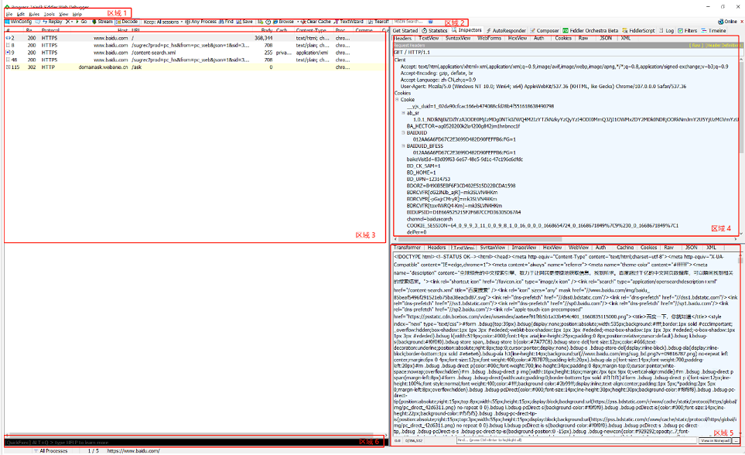
Task: Focus the response Find text field
Action: pyautogui.click(x=577, y=441)
